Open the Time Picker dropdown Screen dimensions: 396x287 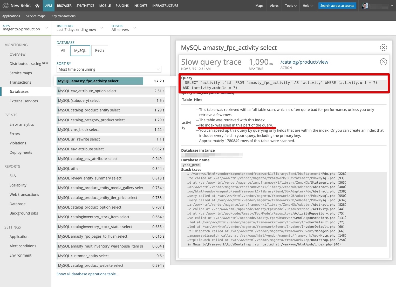80,28
